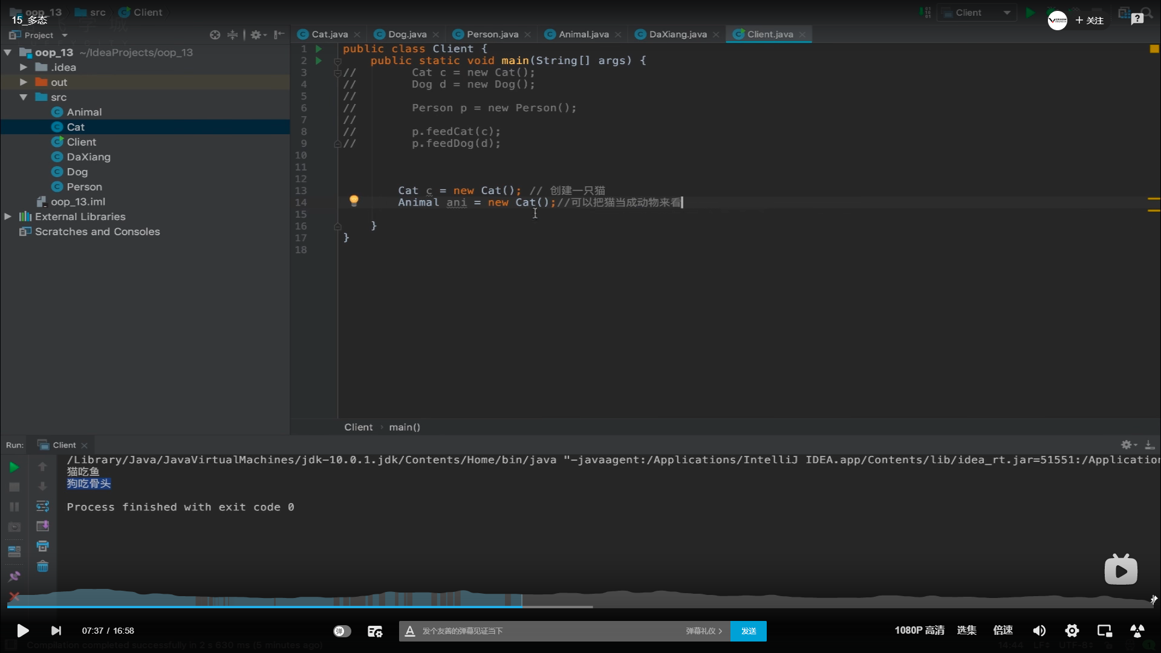The width and height of the screenshot is (1161, 653).
Task: Click the yellow intention lightbulb icon
Action: [354, 201]
